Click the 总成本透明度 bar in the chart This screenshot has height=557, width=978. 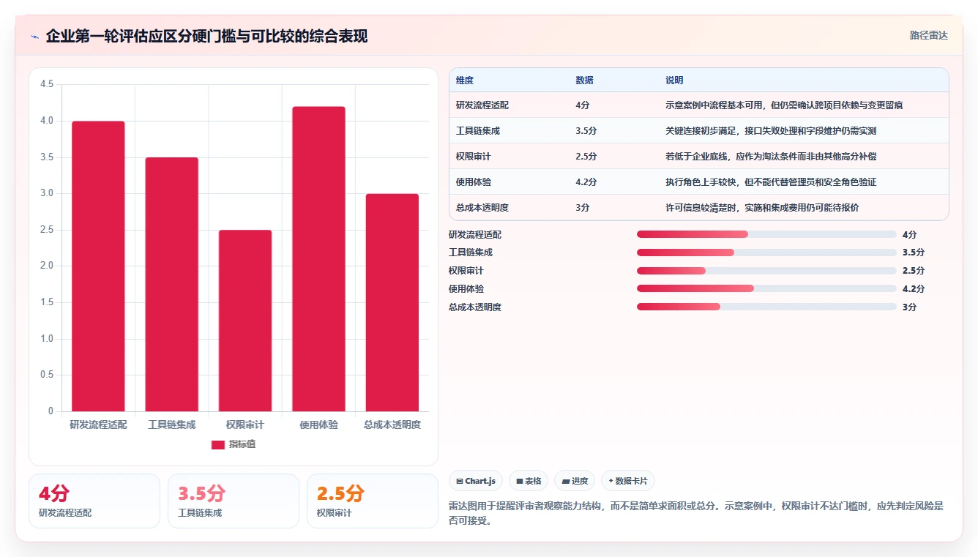point(392,302)
